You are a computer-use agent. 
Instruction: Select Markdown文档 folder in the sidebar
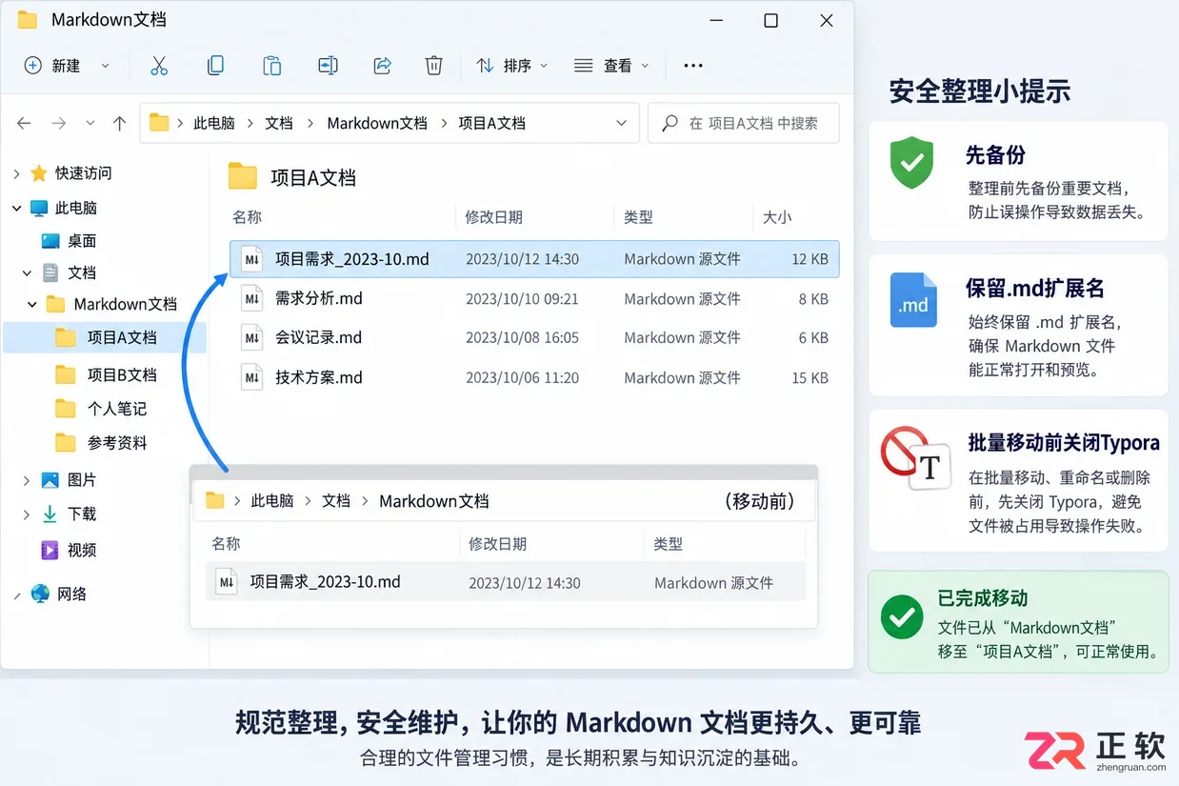(x=125, y=304)
